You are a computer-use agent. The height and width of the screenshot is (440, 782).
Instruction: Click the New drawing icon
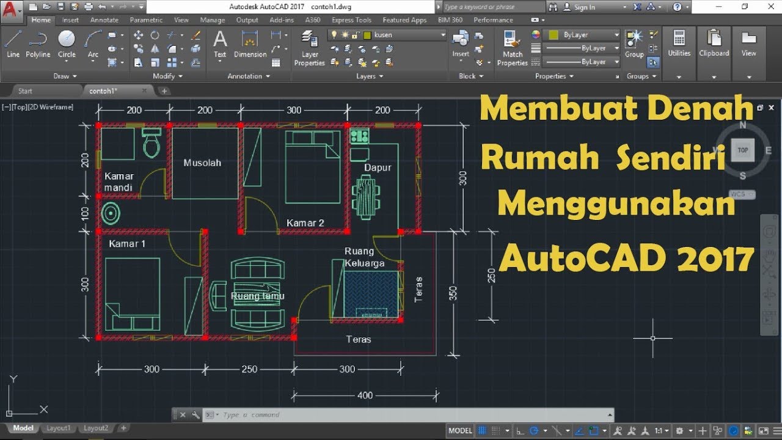33,7
